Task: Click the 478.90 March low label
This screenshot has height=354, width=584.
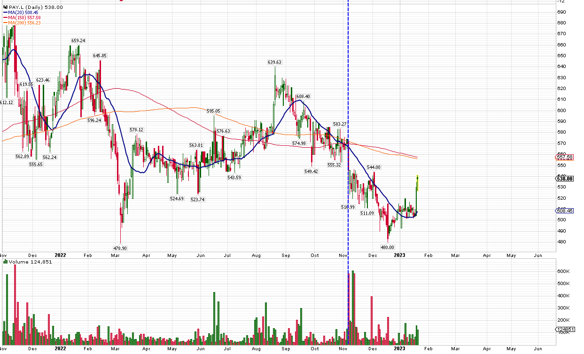Action: [x=120, y=249]
